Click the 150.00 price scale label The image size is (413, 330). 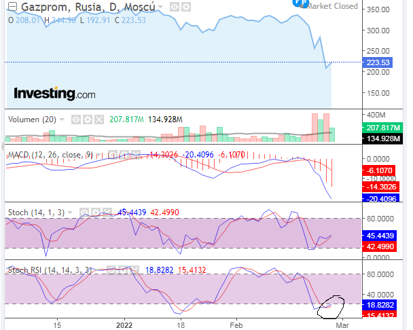(x=378, y=93)
